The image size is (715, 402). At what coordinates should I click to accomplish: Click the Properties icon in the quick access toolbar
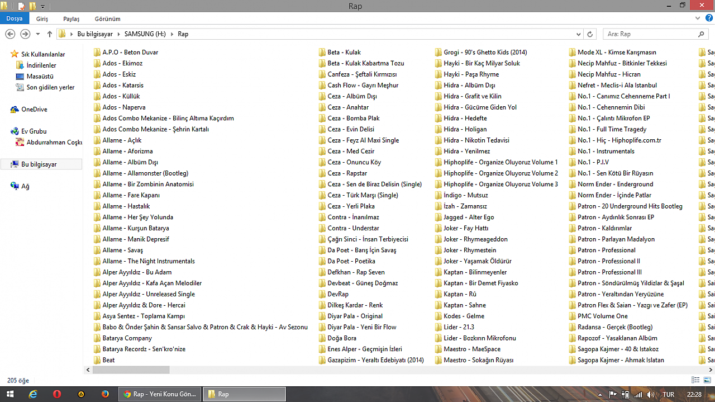coord(22,6)
